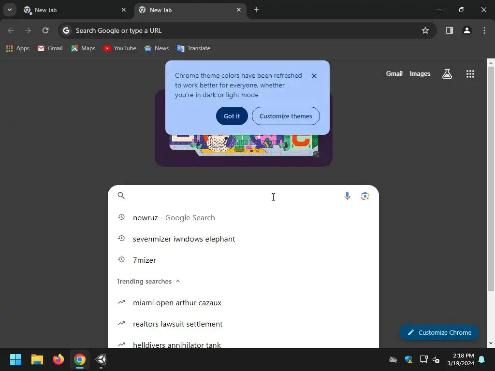495x371 pixels.
Task: Select miami open arthur cazaux trend
Action: [244, 302]
